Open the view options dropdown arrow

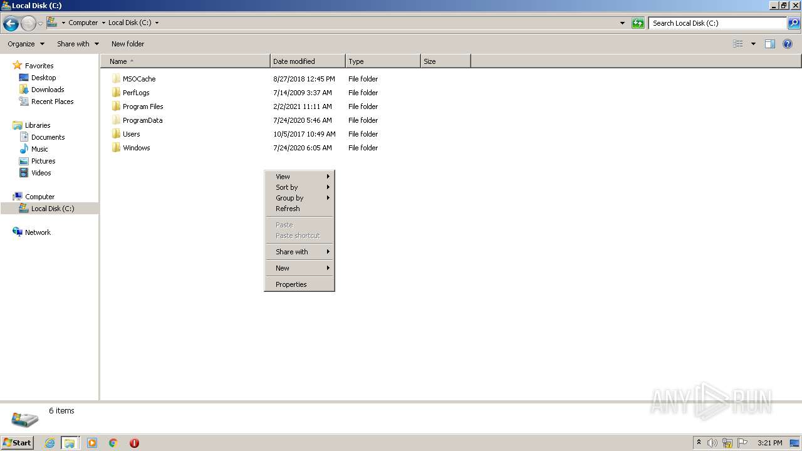point(753,44)
